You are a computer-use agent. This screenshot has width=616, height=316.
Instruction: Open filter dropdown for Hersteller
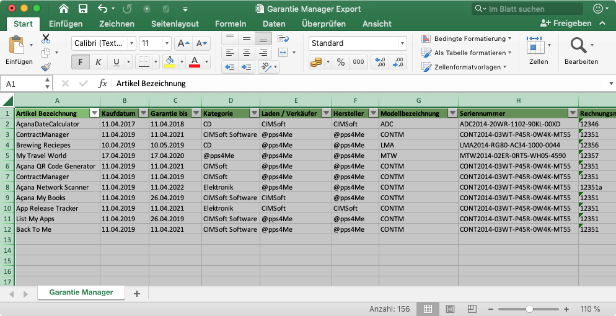point(373,113)
